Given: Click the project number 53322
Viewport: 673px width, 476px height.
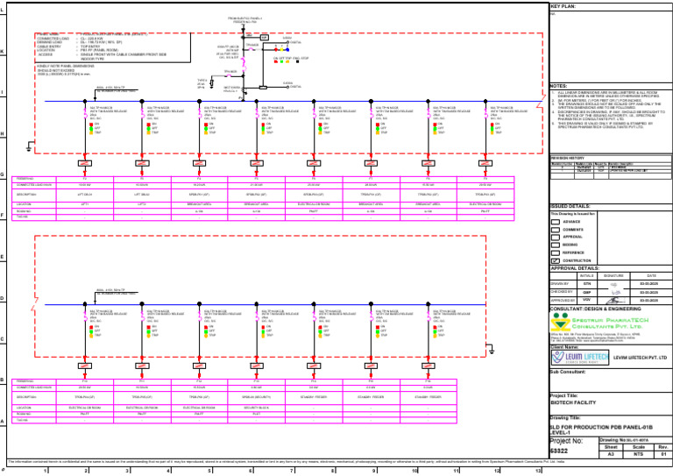Looking at the screenshot, I should pyautogui.click(x=559, y=451).
